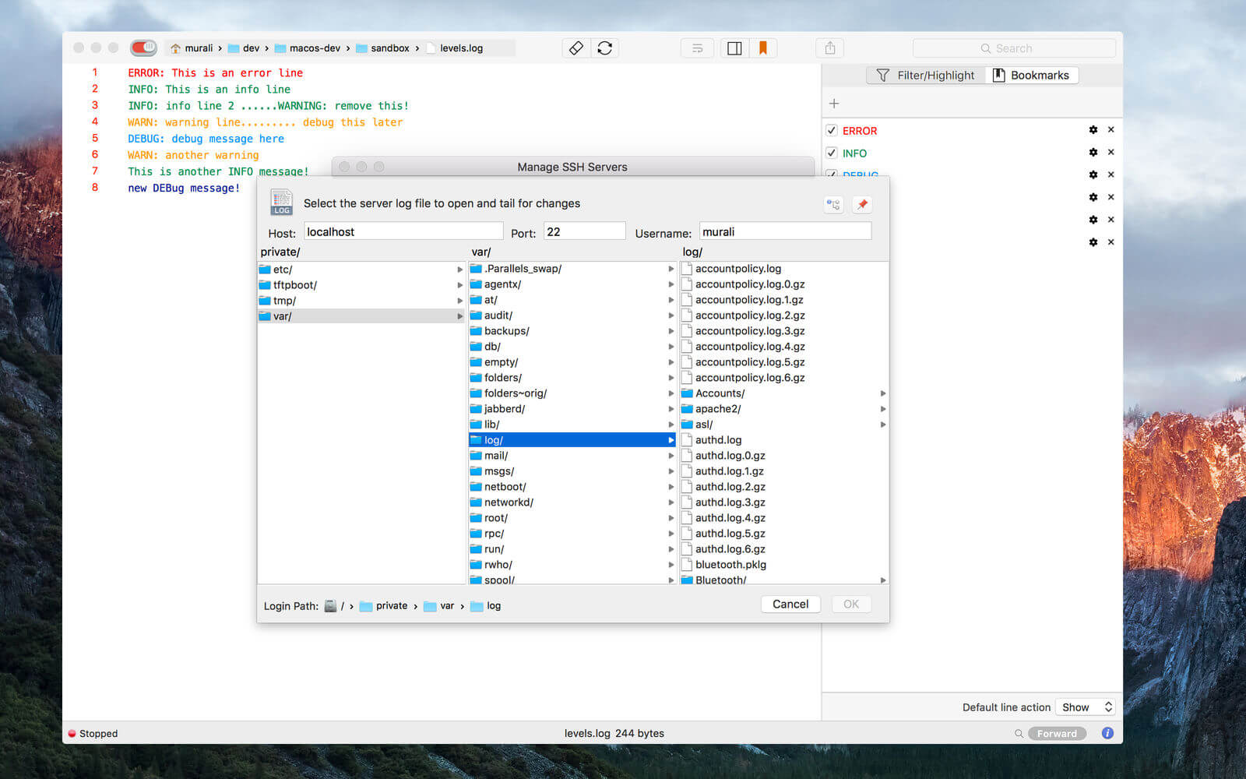Select the log/ folder in var column
Screen dimensions: 1246x779
572,440
